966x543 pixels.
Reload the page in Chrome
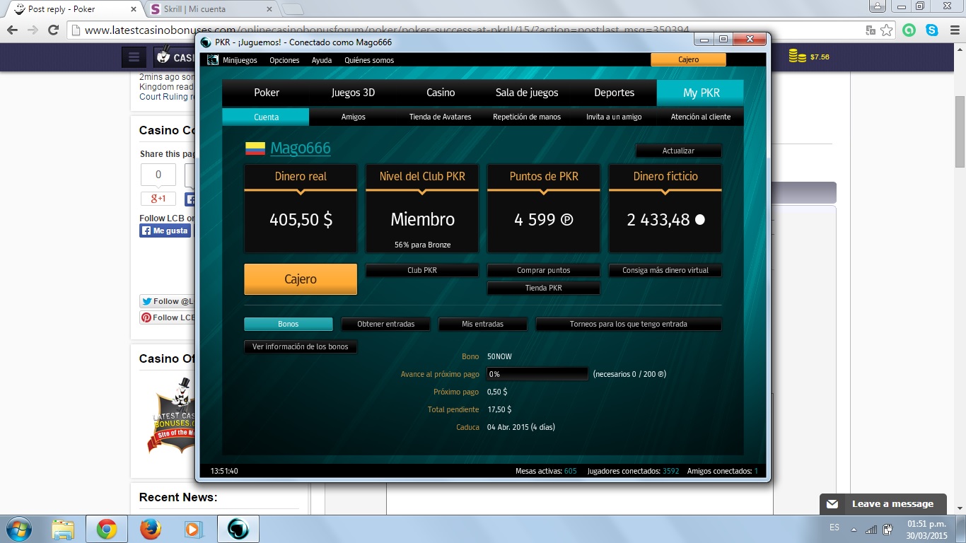coord(53,30)
